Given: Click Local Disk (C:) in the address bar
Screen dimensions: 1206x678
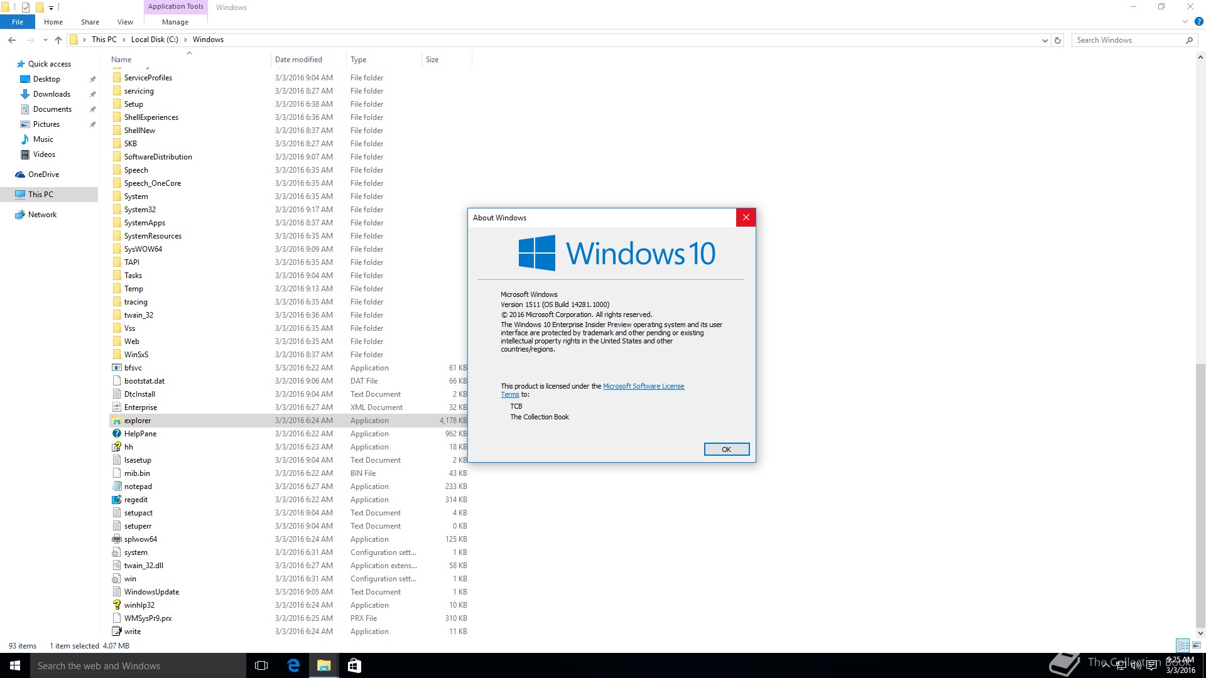Looking at the screenshot, I should point(155,40).
